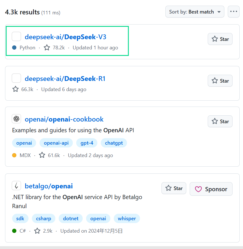Click the "Updated 6 days ago" text
This screenshot has width=243, height=249.
point(64,89)
